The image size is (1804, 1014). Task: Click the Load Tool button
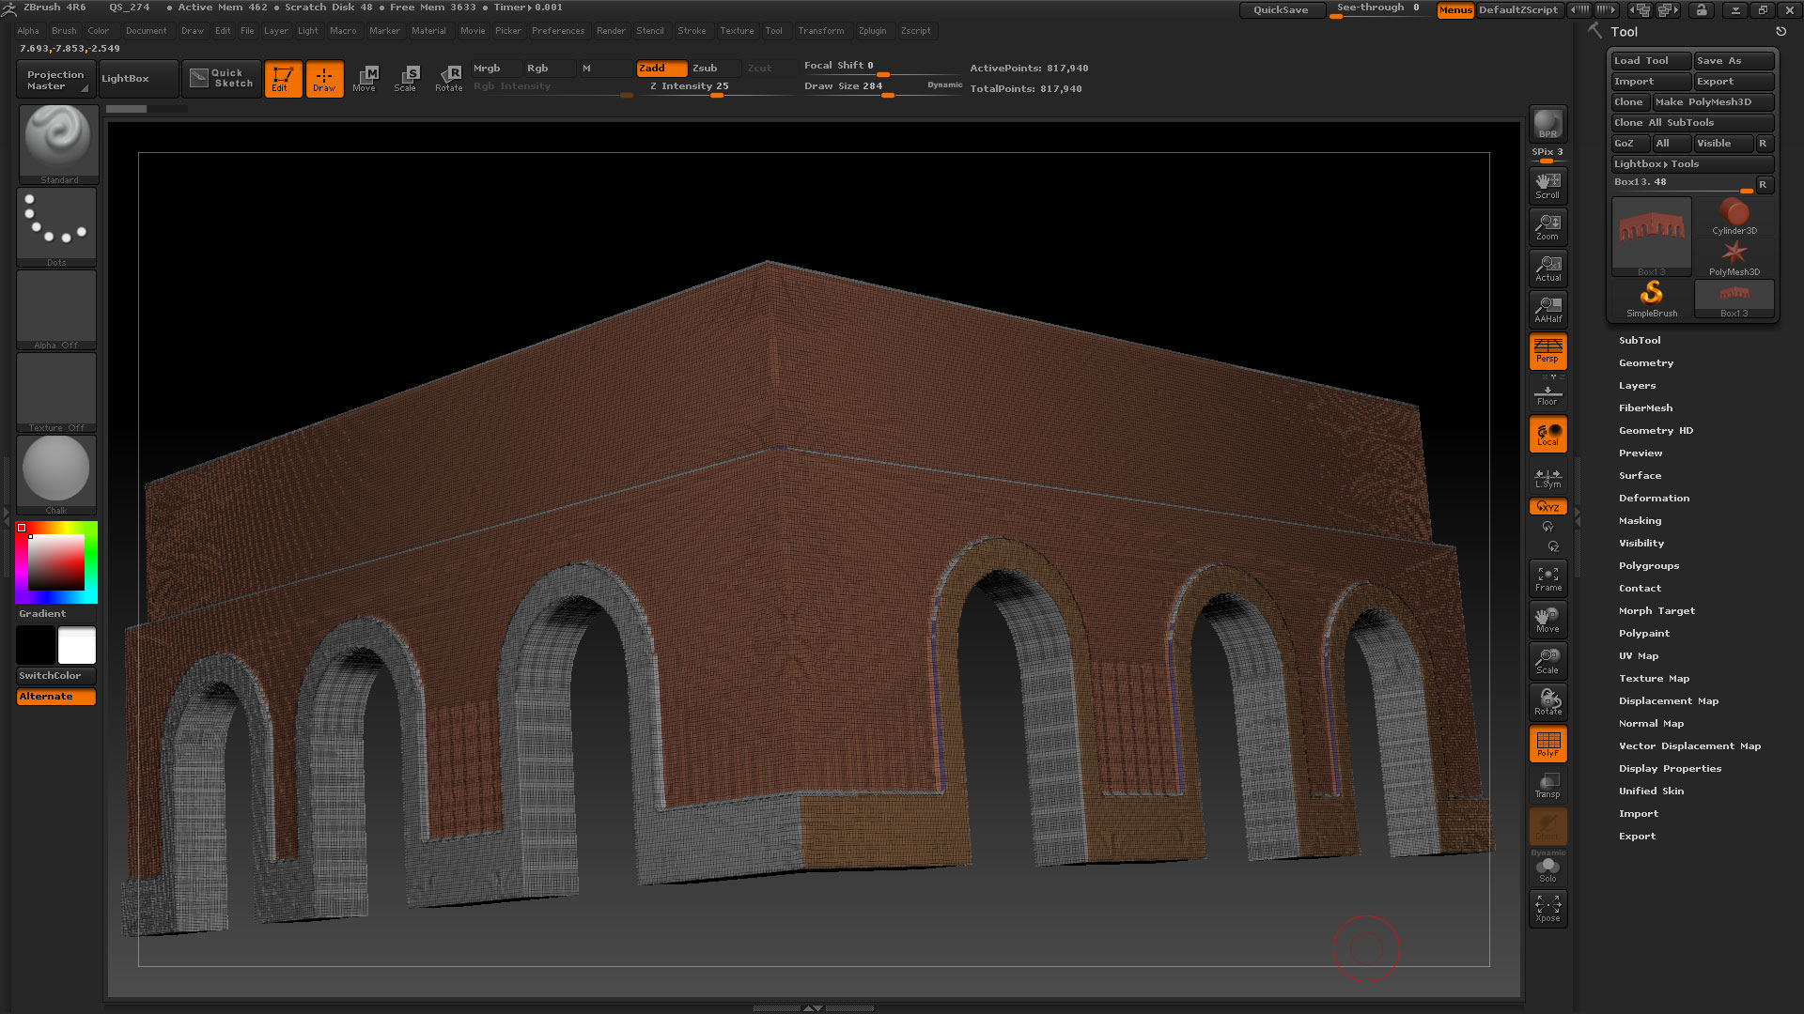tap(1650, 60)
